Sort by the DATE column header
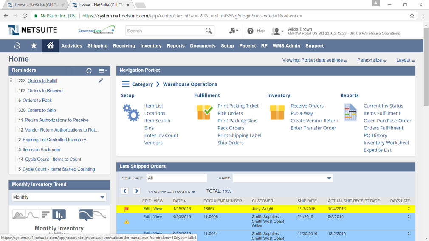Image resolution: width=429 pixels, height=241 pixels. point(179,201)
